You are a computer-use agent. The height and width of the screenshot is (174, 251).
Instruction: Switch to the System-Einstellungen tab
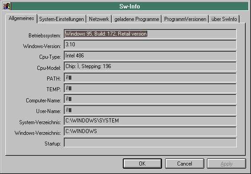pos(61,19)
